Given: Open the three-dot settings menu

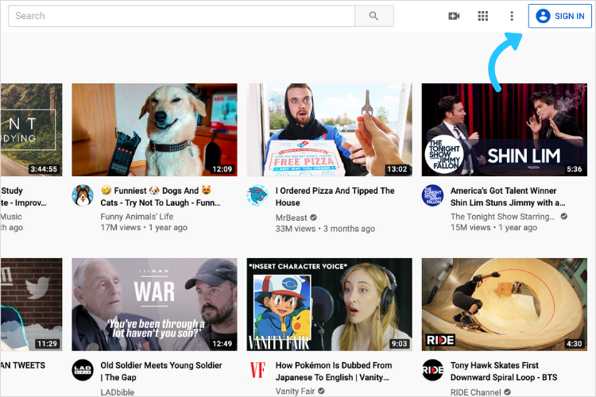Looking at the screenshot, I should click(512, 16).
